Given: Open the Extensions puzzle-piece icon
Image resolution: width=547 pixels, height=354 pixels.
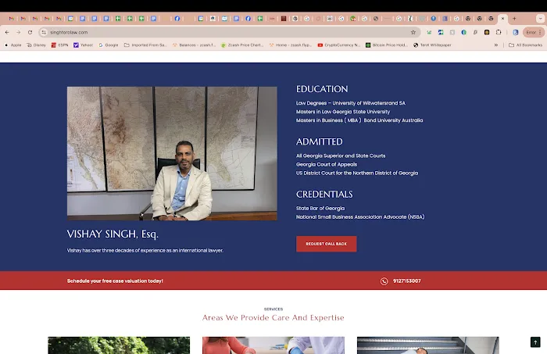Looking at the screenshot, I should [x=499, y=32].
